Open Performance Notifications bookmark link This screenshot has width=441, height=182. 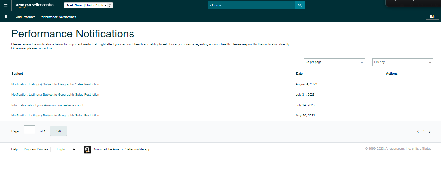(x=58, y=17)
